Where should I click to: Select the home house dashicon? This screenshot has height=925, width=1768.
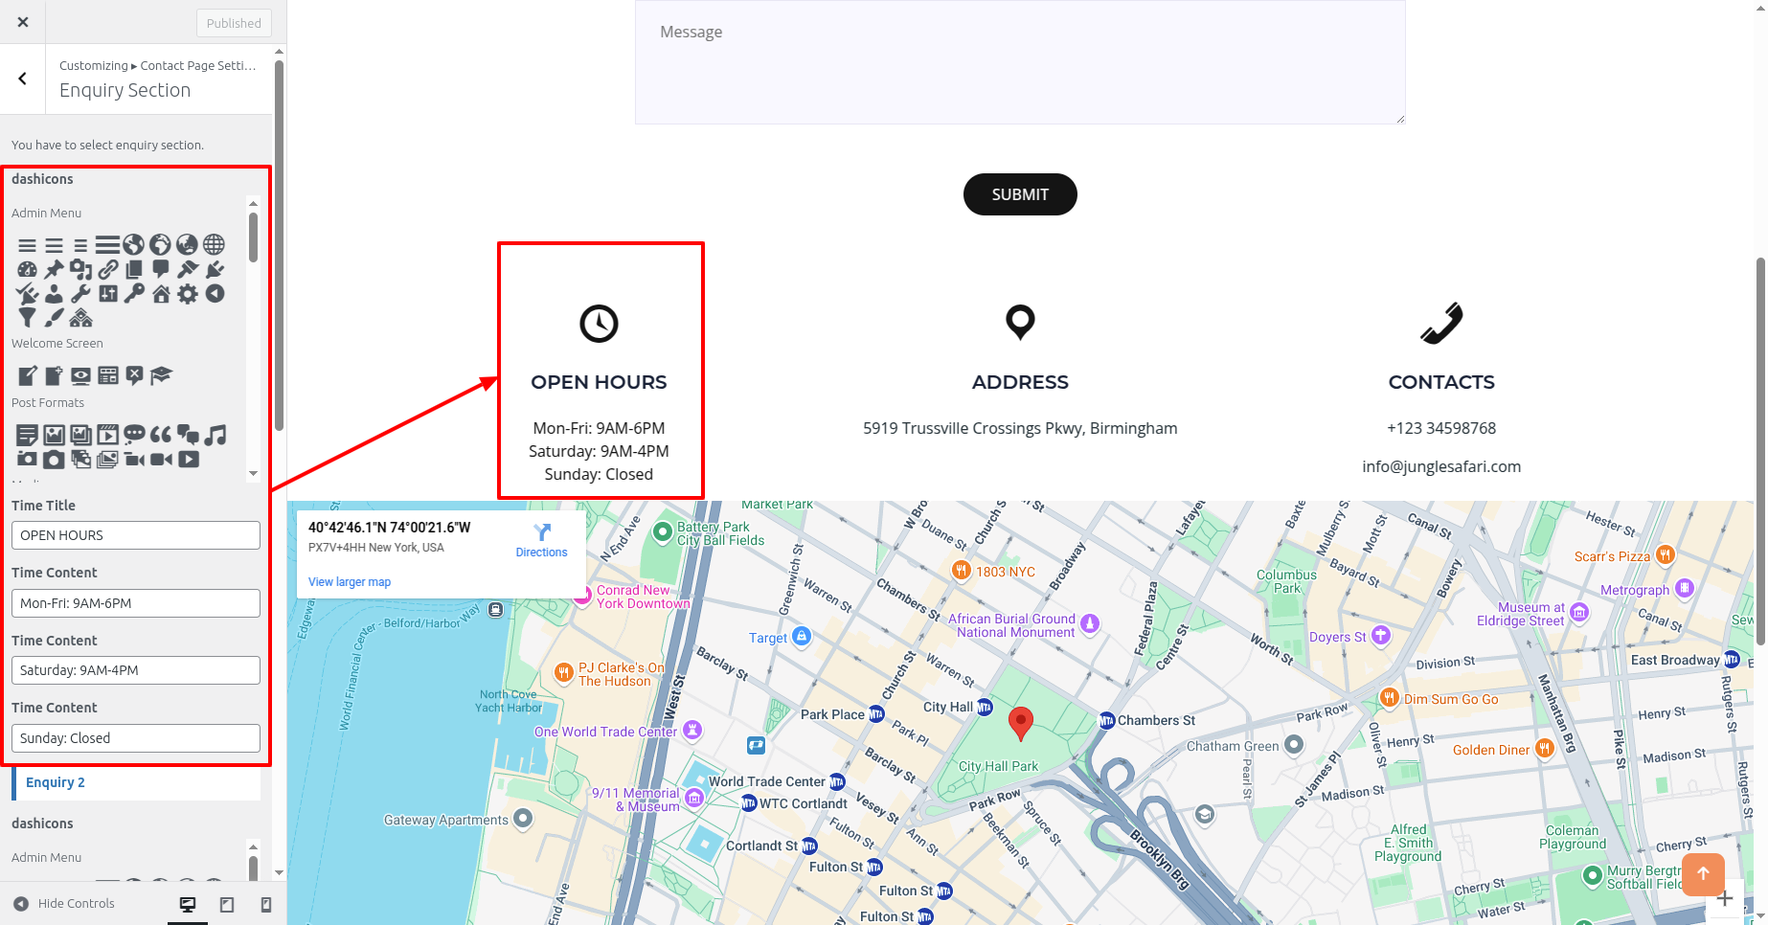pyautogui.click(x=161, y=294)
